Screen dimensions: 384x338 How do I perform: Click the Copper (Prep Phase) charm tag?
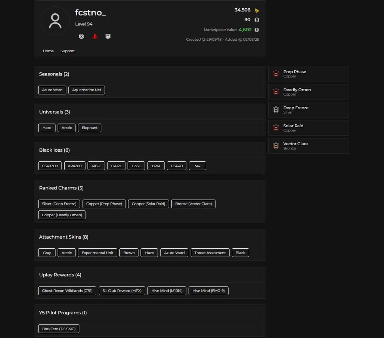point(104,204)
